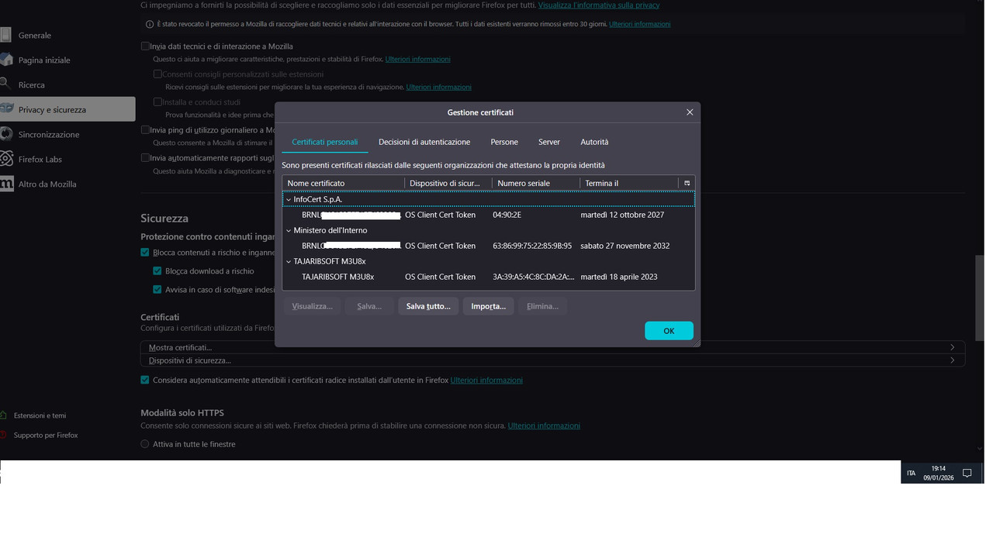Close the Gestione certificati dialog
The height and width of the screenshot is (558, 993).
690,112
